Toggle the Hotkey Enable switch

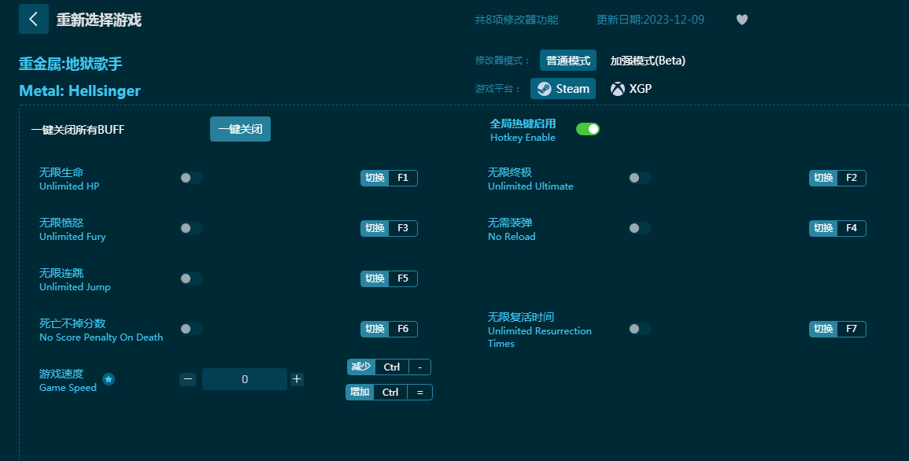point(588,129)
